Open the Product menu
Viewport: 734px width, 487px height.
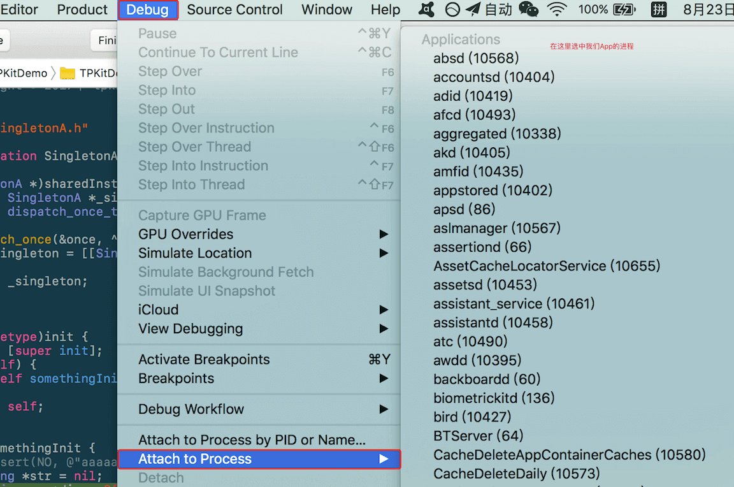point(82,10)
